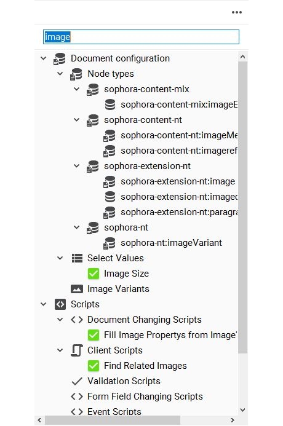Click the green check beside Image Size
The height and width of the screenshot is (426, 283).
(94, 274)
